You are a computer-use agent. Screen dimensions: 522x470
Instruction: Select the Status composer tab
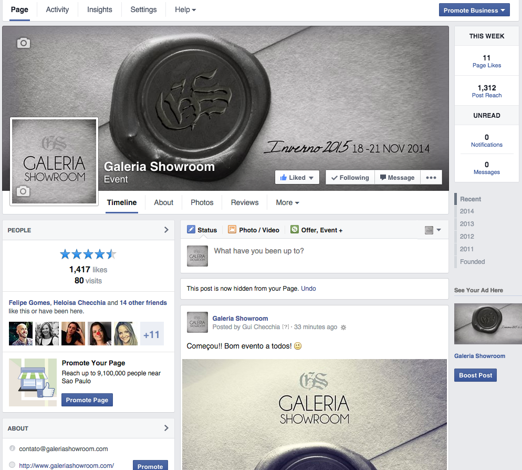pos(202,230)
